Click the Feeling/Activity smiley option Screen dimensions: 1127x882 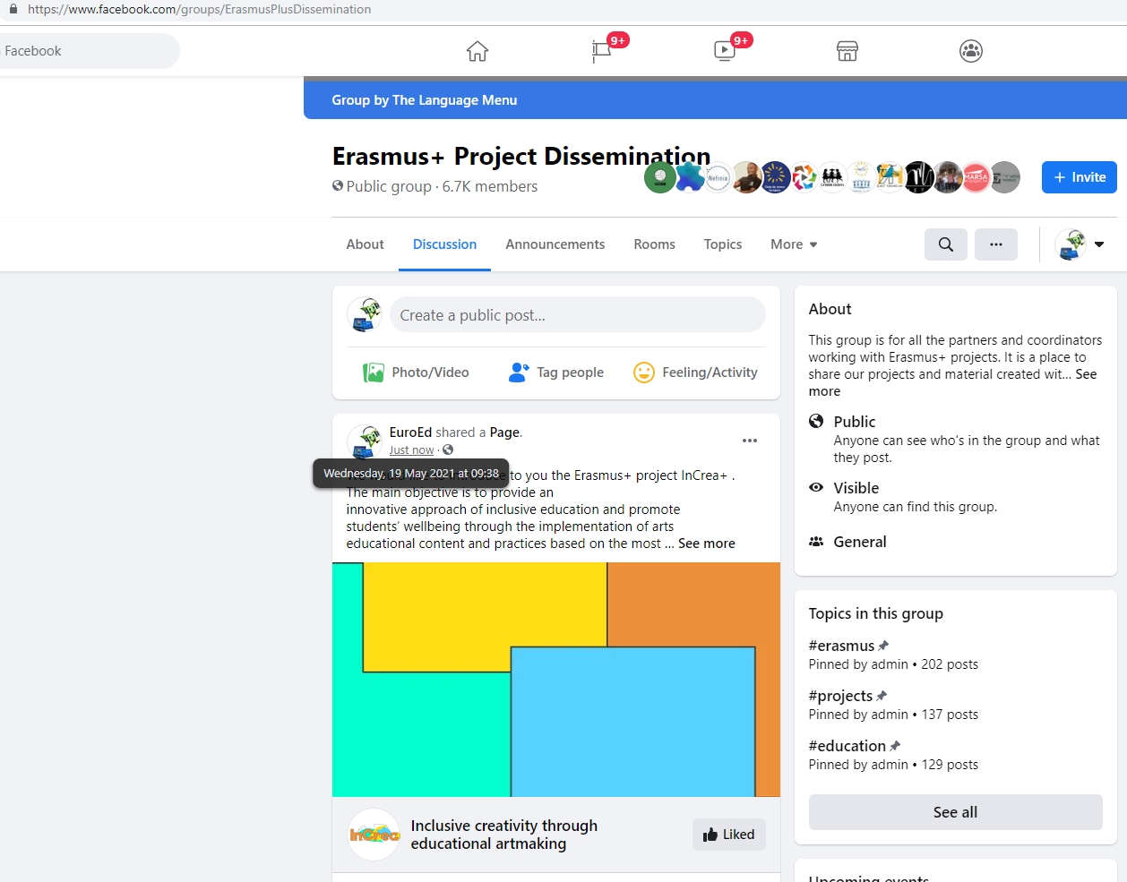pyautogui.click(x=695, y=372)
